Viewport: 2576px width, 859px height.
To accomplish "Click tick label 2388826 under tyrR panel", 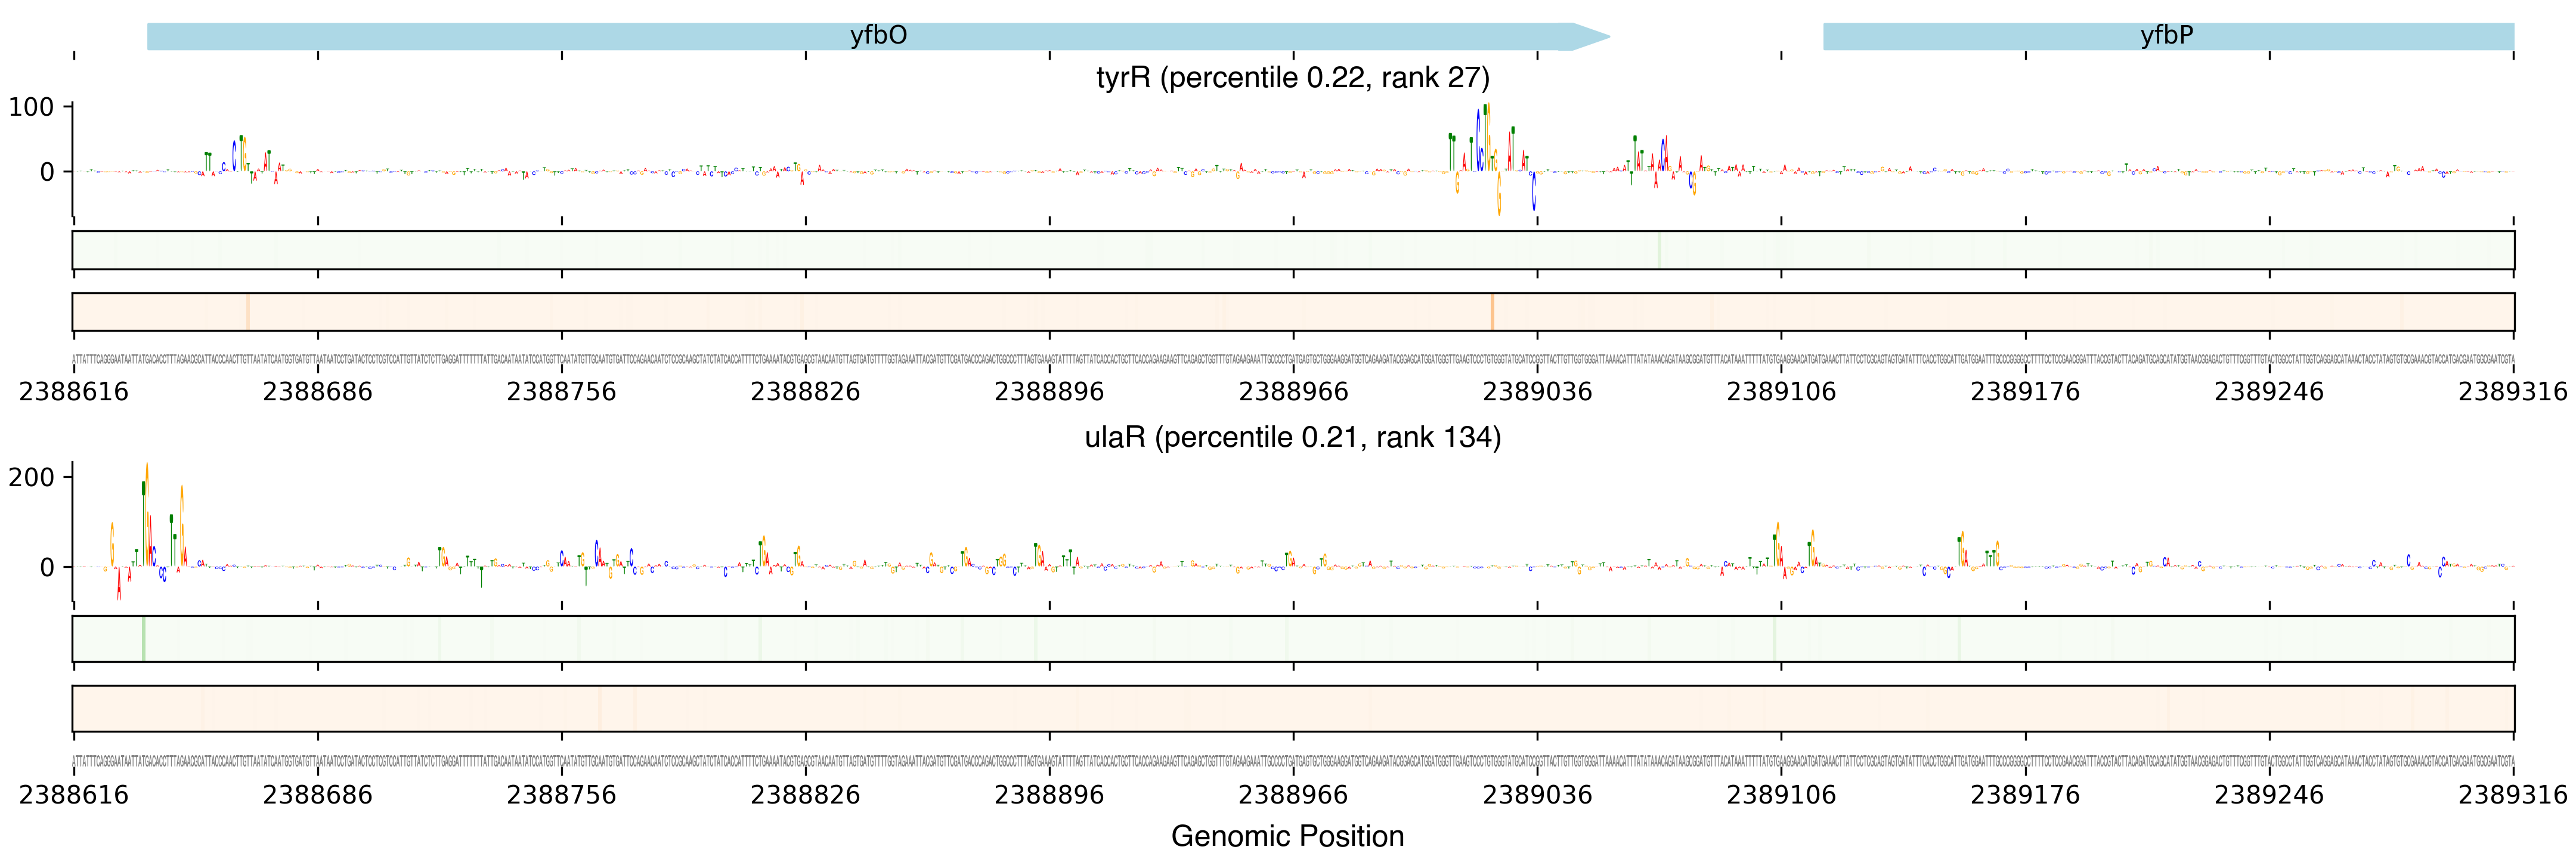I will click(x=805, y=392).
